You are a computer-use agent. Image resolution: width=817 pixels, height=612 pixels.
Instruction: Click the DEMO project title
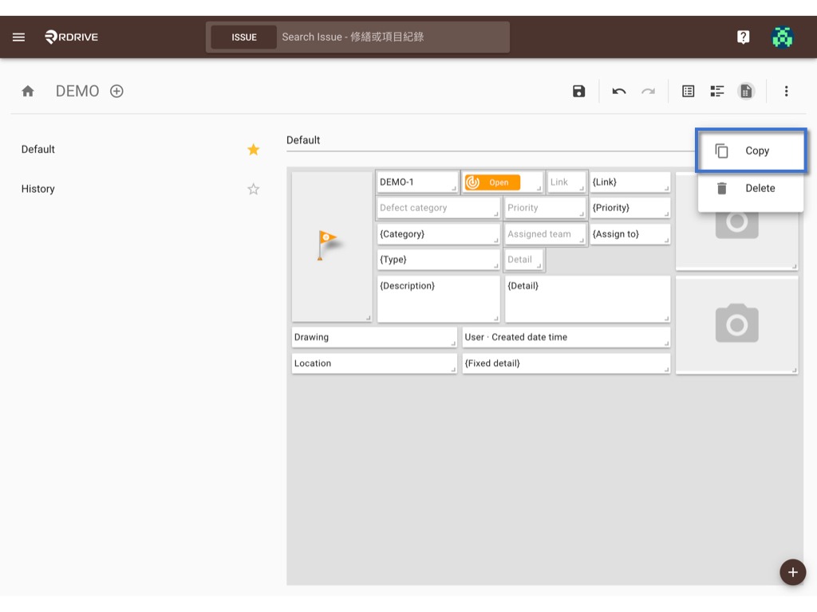click(x=77, y=91)
